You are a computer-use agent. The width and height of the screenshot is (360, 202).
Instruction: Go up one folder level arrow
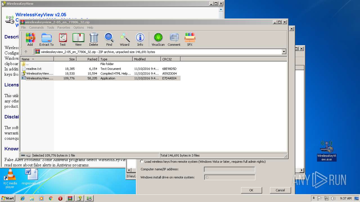tap(26, 52)
